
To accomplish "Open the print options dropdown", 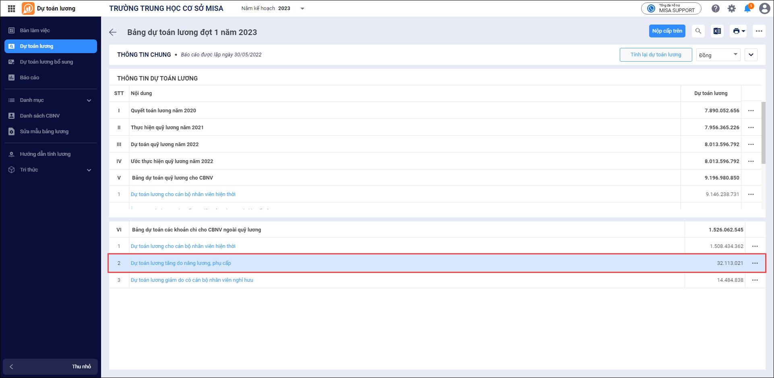I will point(738,31).
